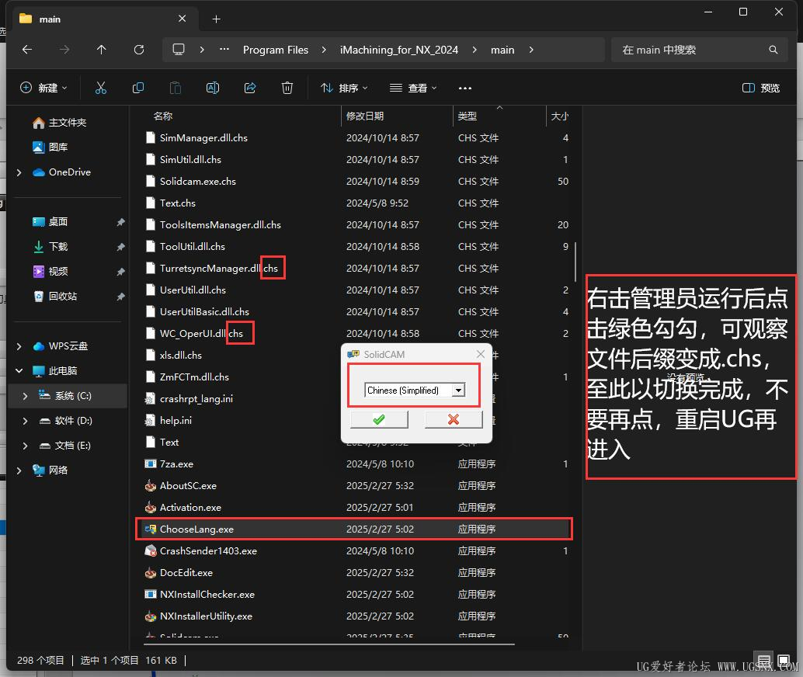Click the search magnifier icon
The width and height of the screenshot is (803, 677).
click(x=773, y=50)
